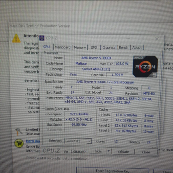Click the Technology value 7 nm
This screenshot has height=173, width=173.
tap(73, 74)
